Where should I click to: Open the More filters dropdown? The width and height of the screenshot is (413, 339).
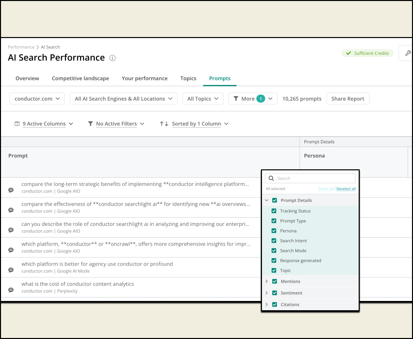coord(253,99)
